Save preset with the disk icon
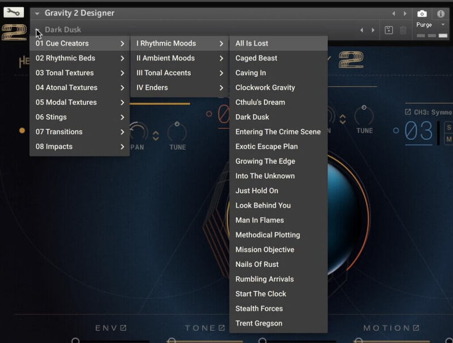This screenshot has height=343, width=453. click(x=389, y=30)
